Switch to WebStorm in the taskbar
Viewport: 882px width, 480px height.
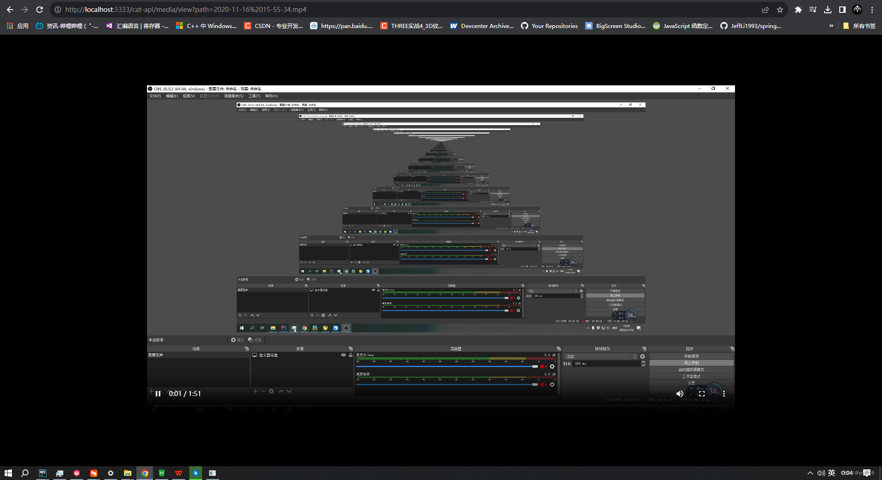pyautogui.click(x=42, y=473)
